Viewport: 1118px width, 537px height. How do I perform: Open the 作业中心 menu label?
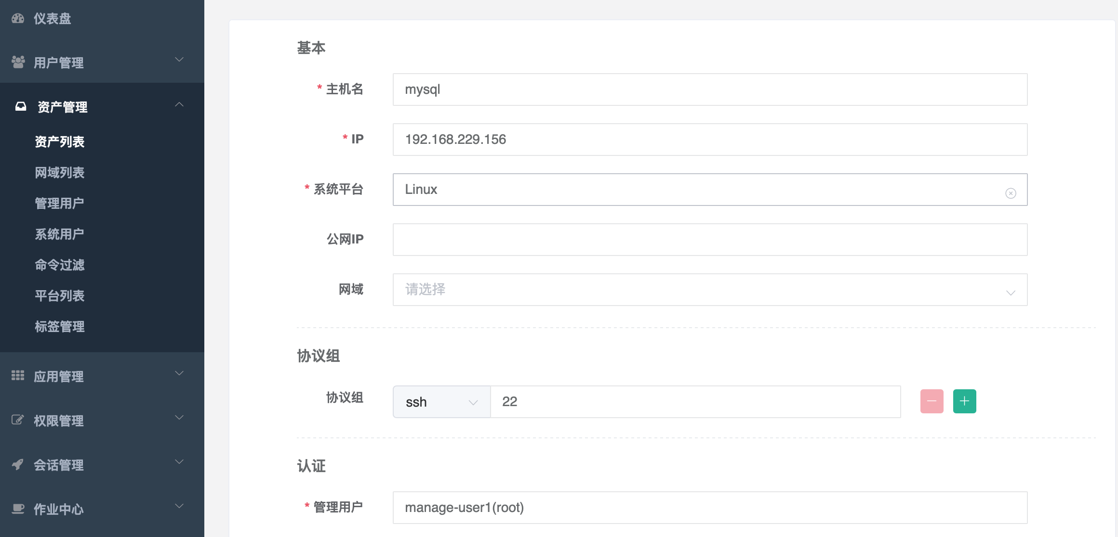click(58, 510)
